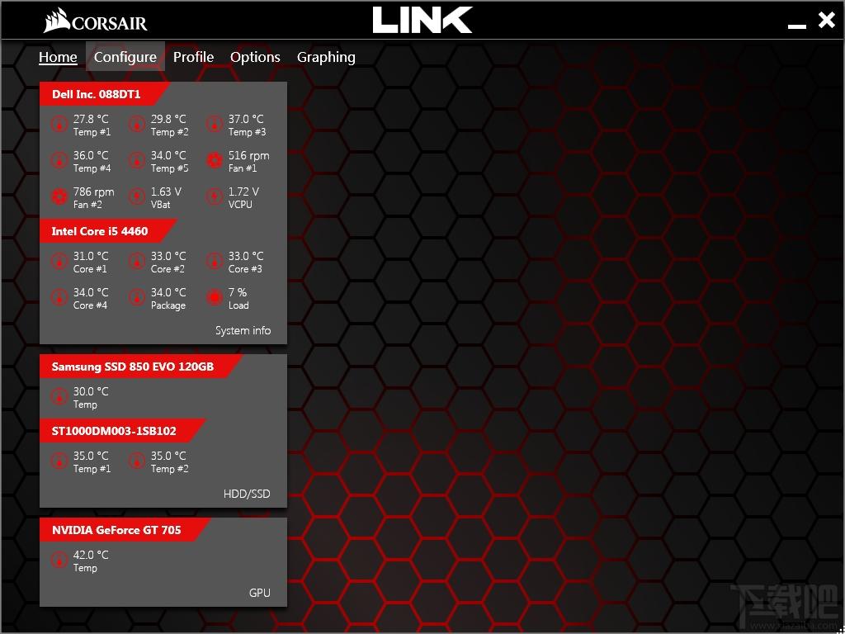Click the VCPU voltage icon
This screenshot has height=634, width=845.
click(x=215, y=196)
